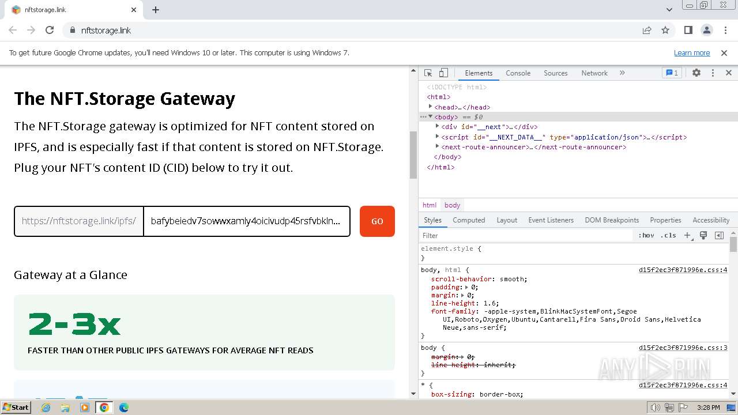Open the Learn more link
The width and height of the screenshot is (738, 415).
[692, 52]
